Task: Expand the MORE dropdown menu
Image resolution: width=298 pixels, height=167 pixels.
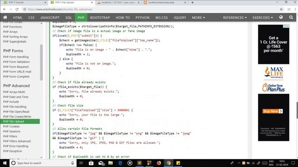Action: (198, 18)
